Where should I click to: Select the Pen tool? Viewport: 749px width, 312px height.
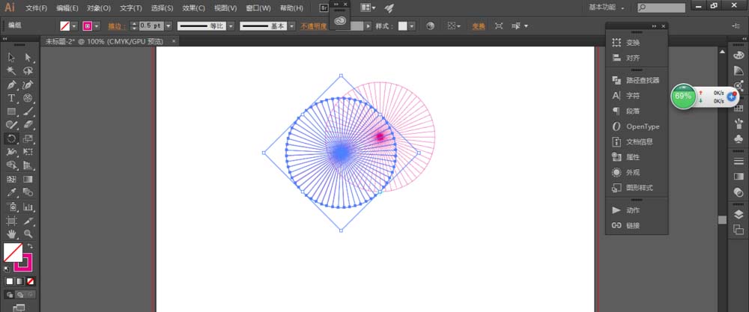coord(11,85)
